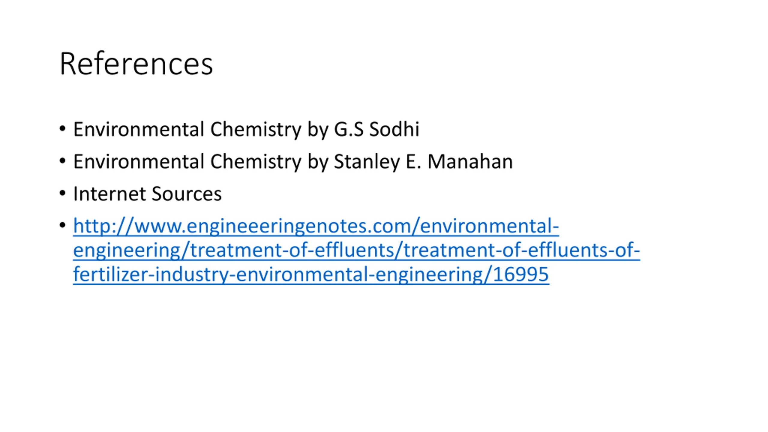Image resolution: width=768 pixels, height=432 pixels.
Task: Click the bullet before the G.S Sodhi line
Action: point(62,129)
